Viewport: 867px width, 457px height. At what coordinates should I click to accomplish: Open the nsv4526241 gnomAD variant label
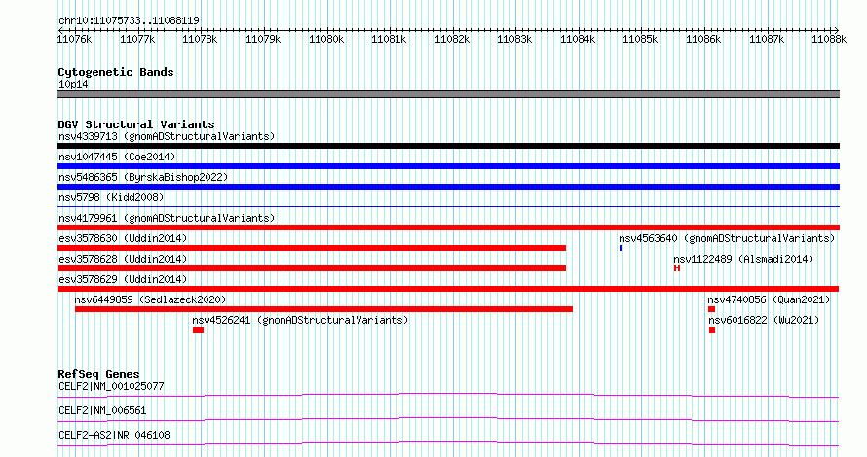pyautogui.click(x=300, y=320)
